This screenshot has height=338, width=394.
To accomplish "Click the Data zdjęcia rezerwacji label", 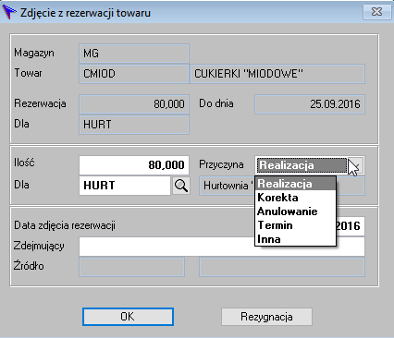I will [x=65, y=225].
